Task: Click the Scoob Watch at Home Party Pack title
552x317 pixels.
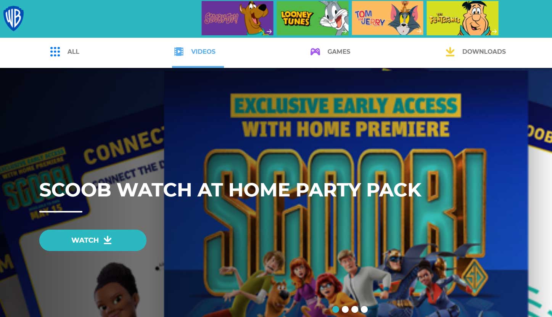Action: pos(230,190)
